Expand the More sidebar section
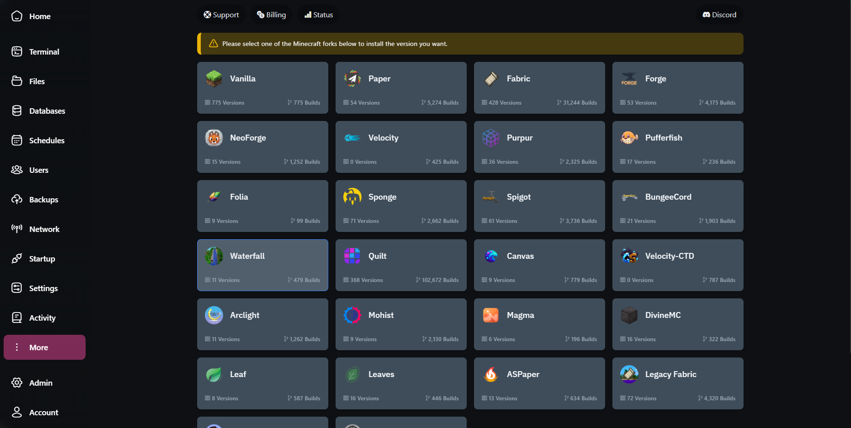Viewport: 851px width, 428px height. [44, 347]
